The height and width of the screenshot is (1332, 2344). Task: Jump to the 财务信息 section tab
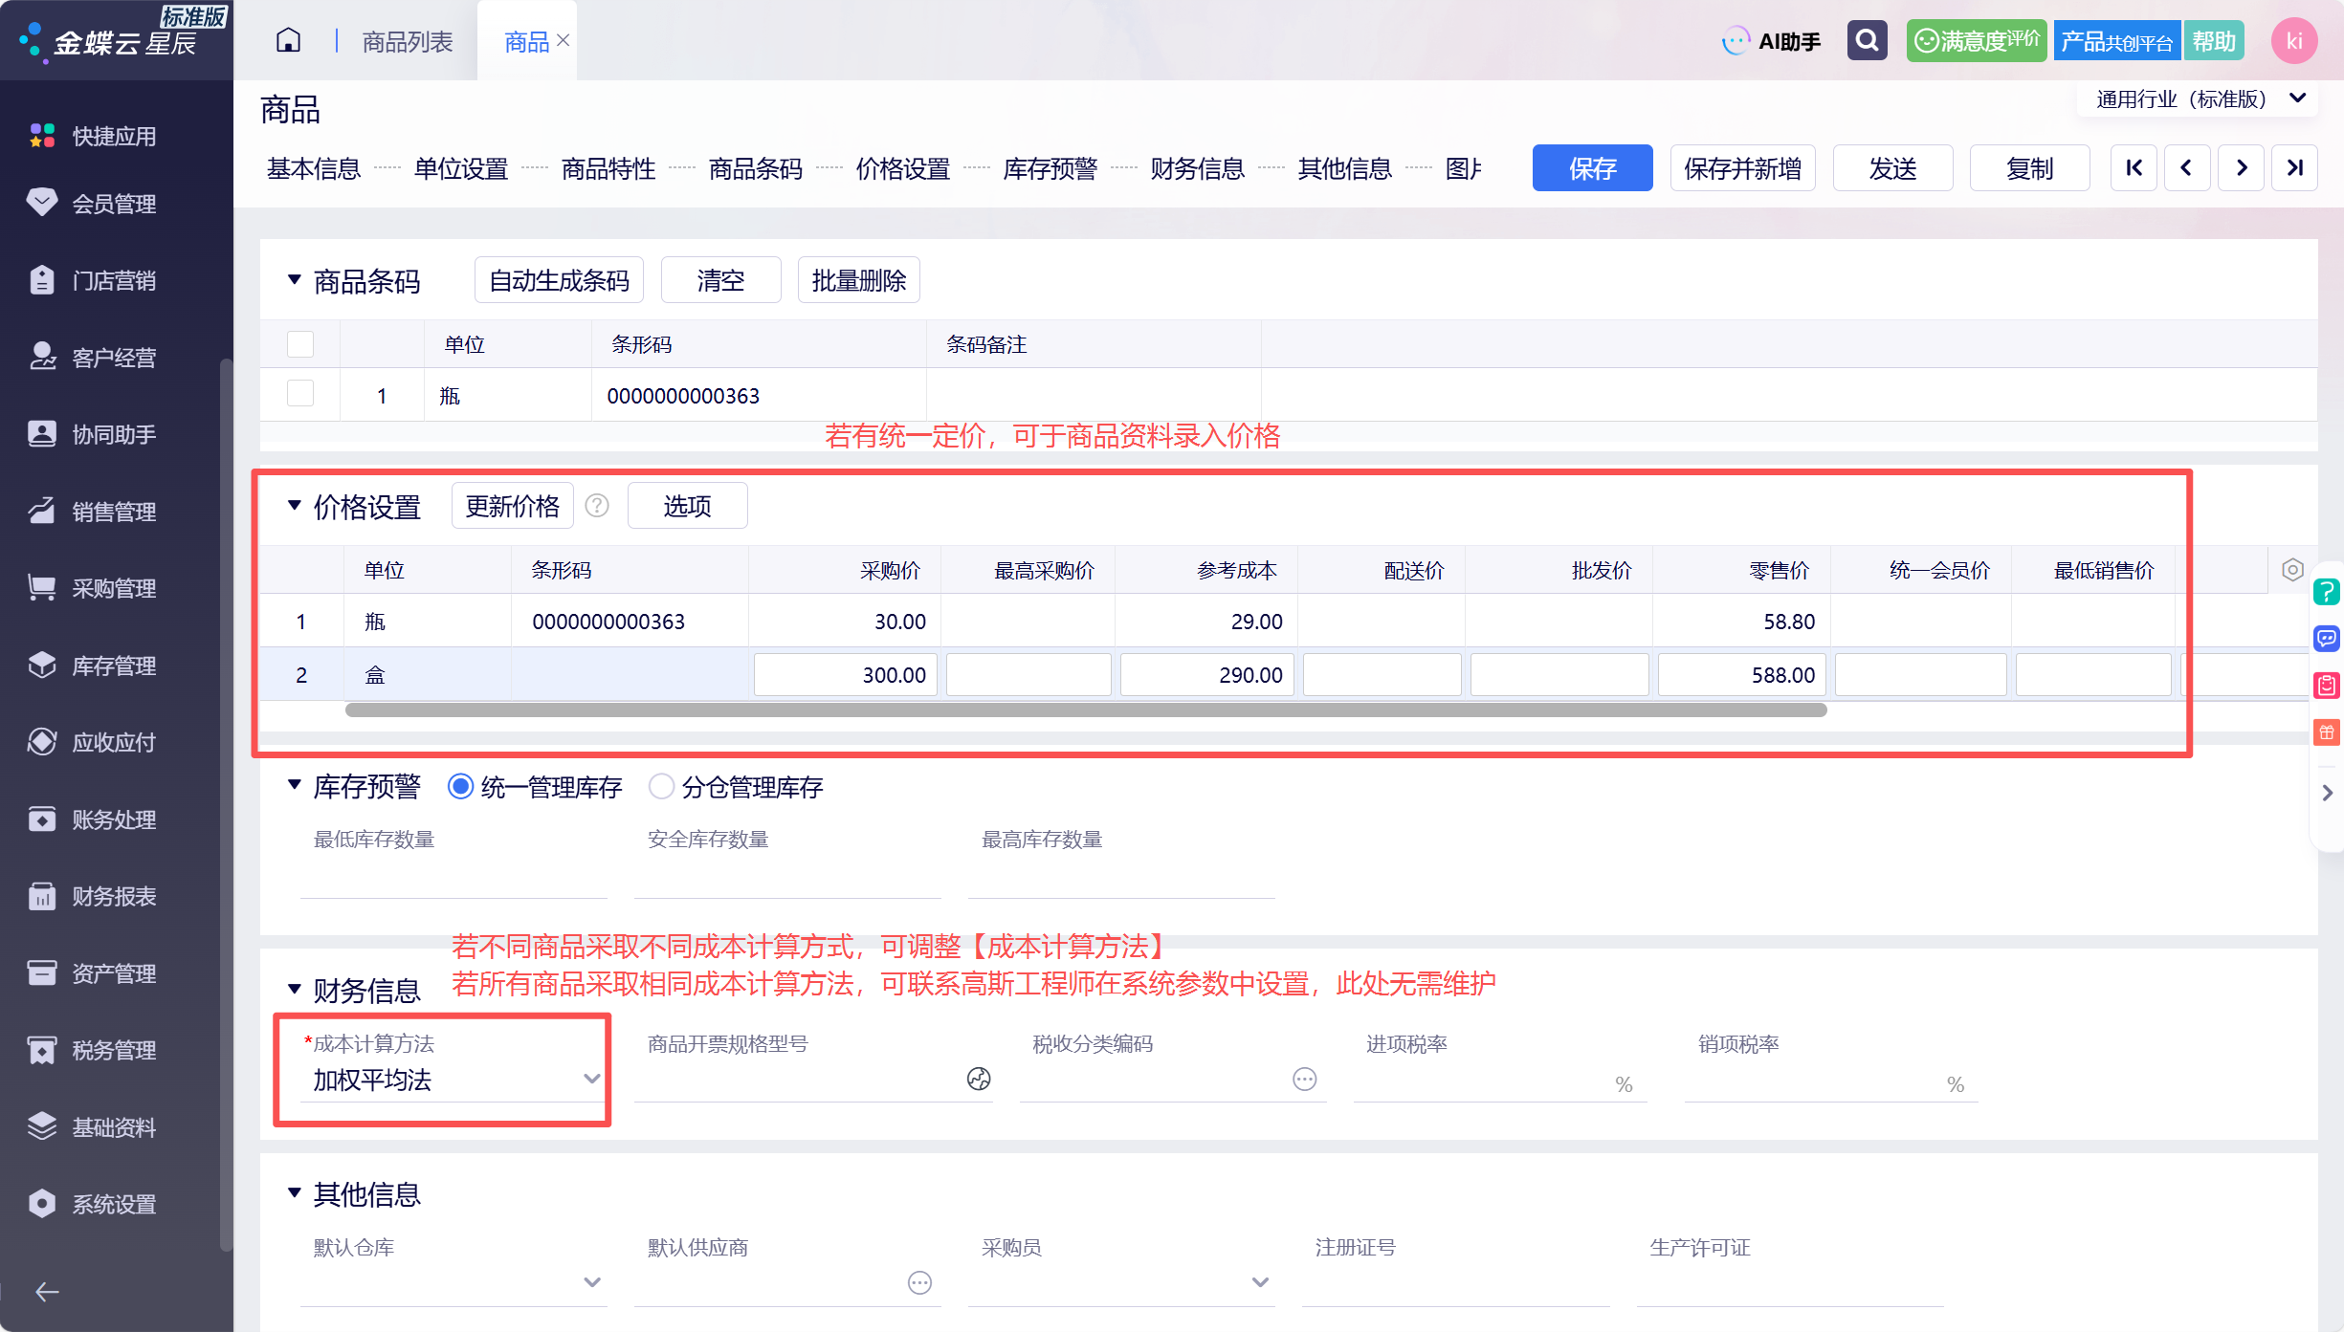[x=1197, y=168]
